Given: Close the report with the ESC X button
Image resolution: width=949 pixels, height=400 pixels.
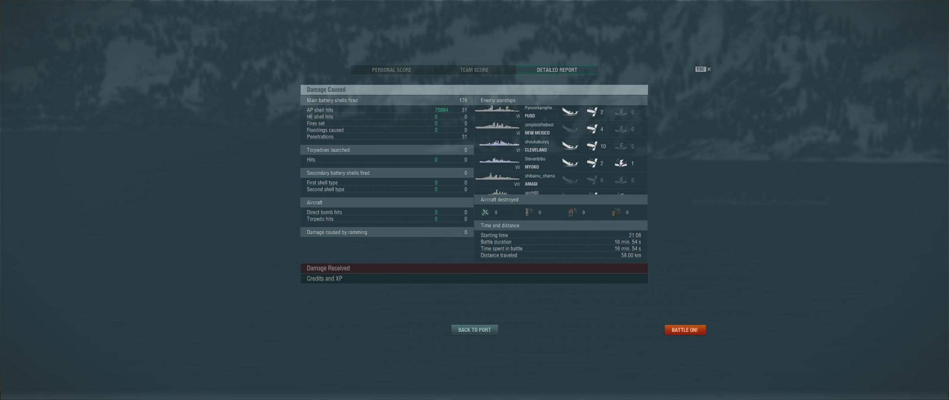Looking at the screenshot, I should coord(703,70).
